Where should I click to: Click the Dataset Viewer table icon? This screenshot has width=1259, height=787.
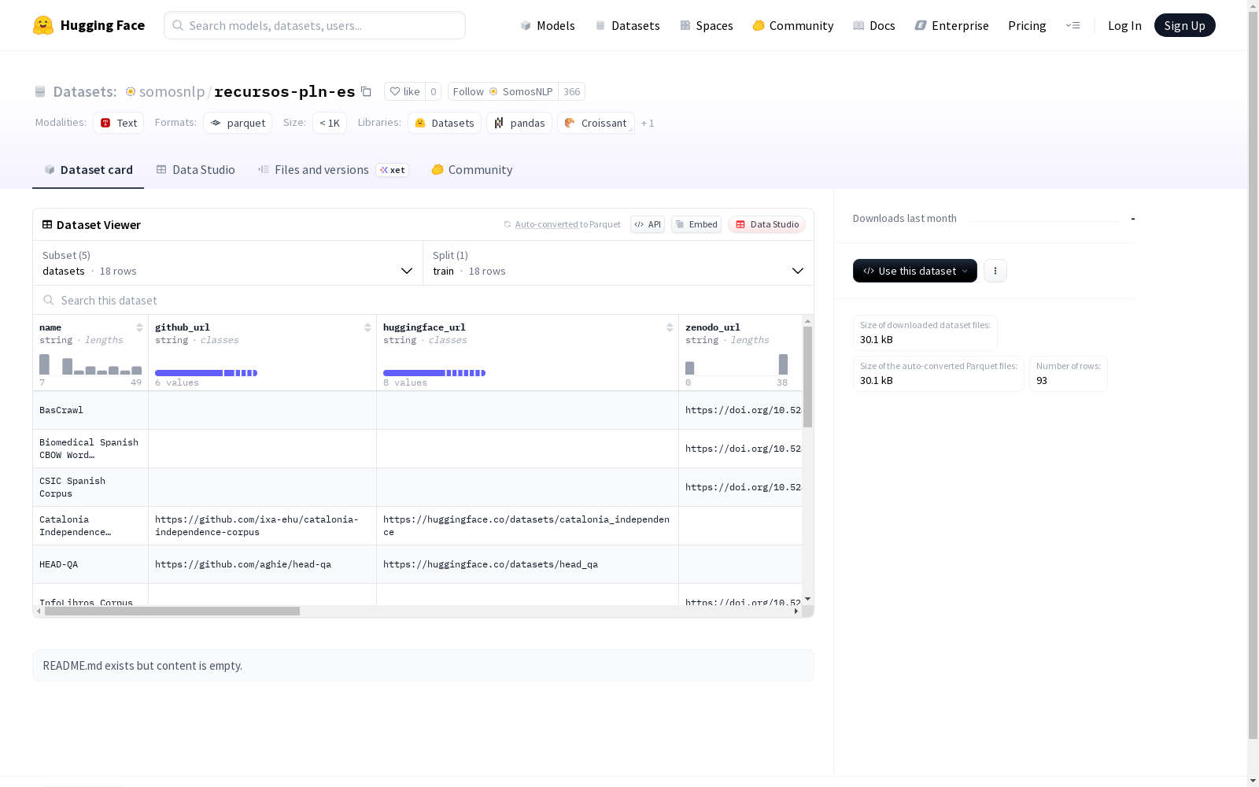(x=47, y=224)
